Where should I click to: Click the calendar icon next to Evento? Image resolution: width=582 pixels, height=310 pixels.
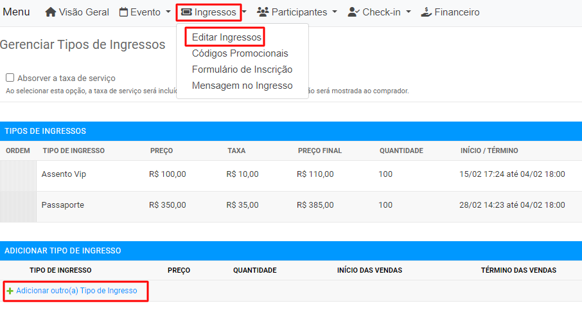123,12
